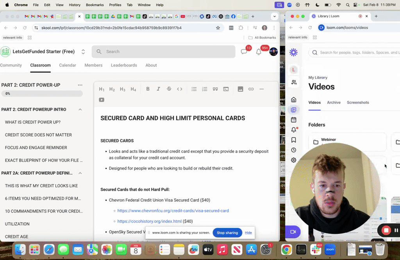Toggle inline code formatting
Screen dimensions: 400x260
(180, 89)
